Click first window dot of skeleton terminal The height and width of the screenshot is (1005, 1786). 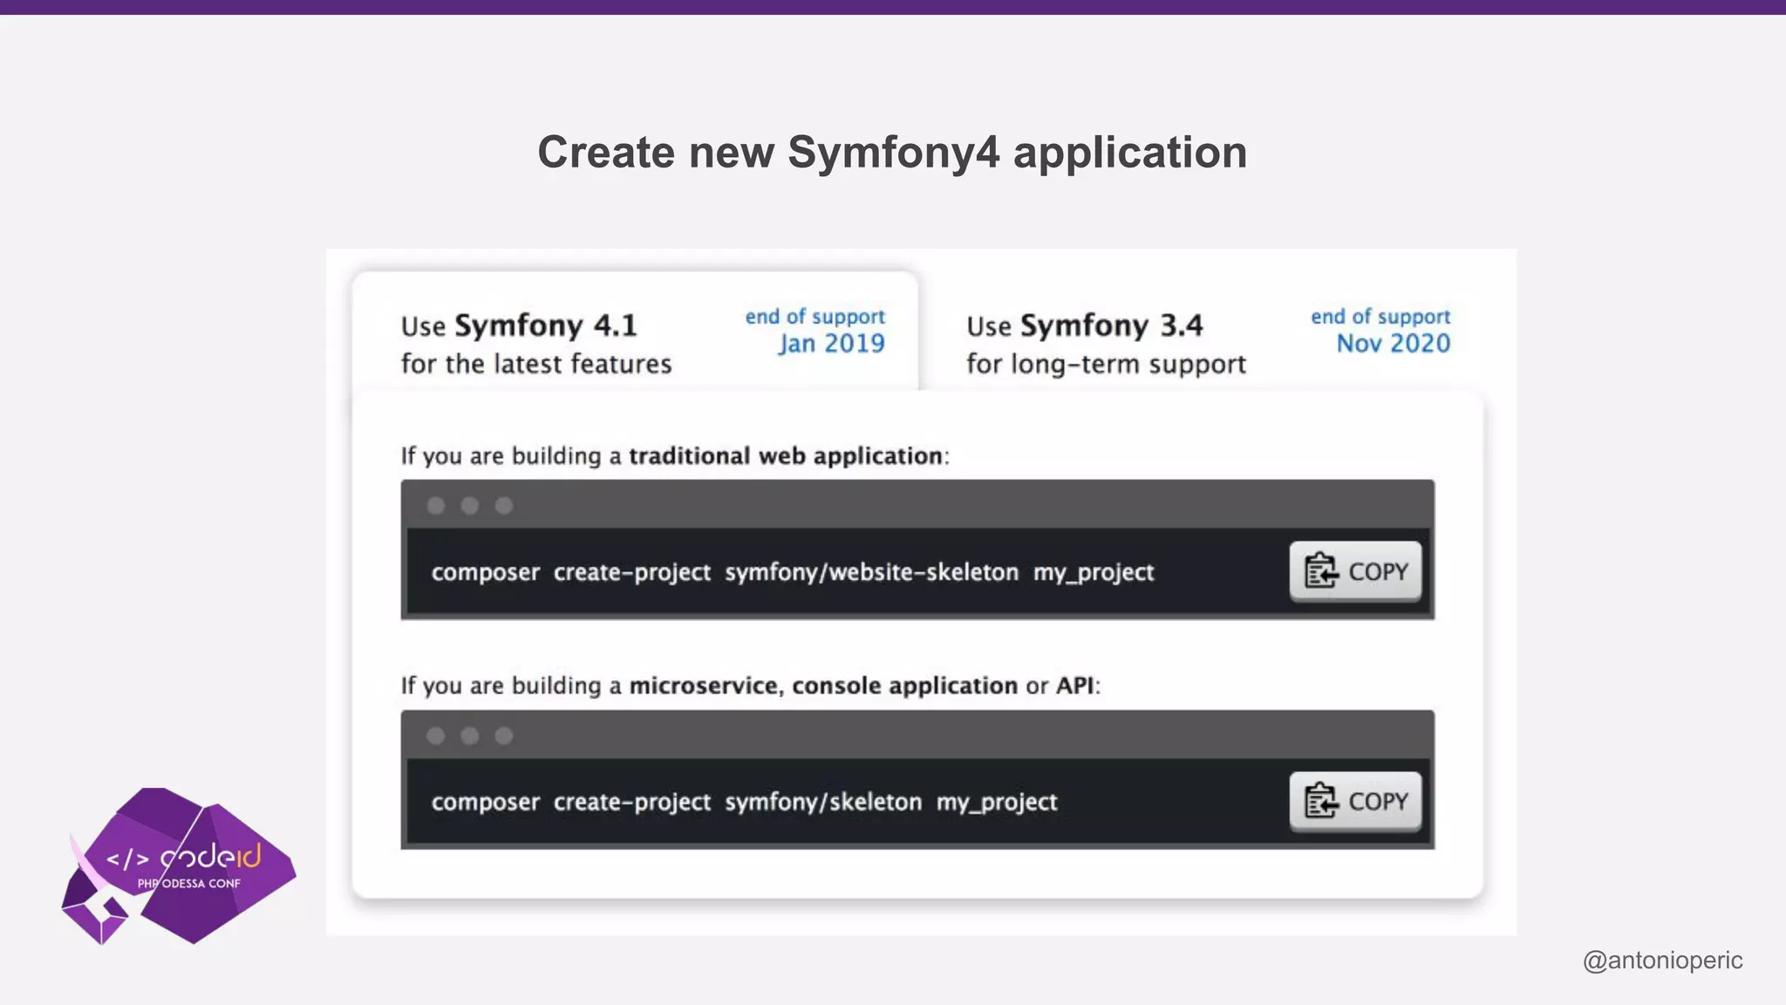click(x=436, y=736)
